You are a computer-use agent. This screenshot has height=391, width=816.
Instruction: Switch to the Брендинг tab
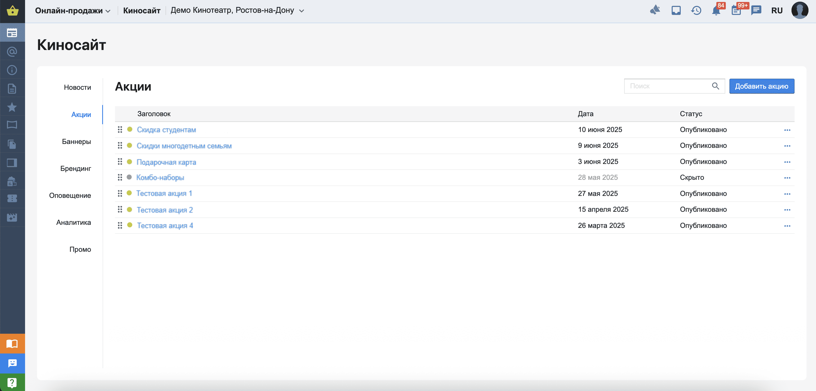pyautogui.click(x=76, y=168)
